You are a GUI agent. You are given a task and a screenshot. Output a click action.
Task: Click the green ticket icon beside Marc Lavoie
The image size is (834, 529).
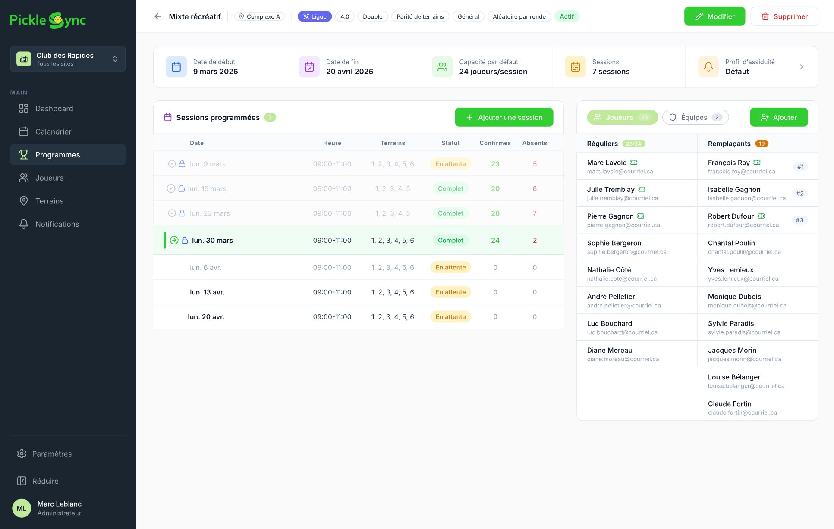coord(634,163)
